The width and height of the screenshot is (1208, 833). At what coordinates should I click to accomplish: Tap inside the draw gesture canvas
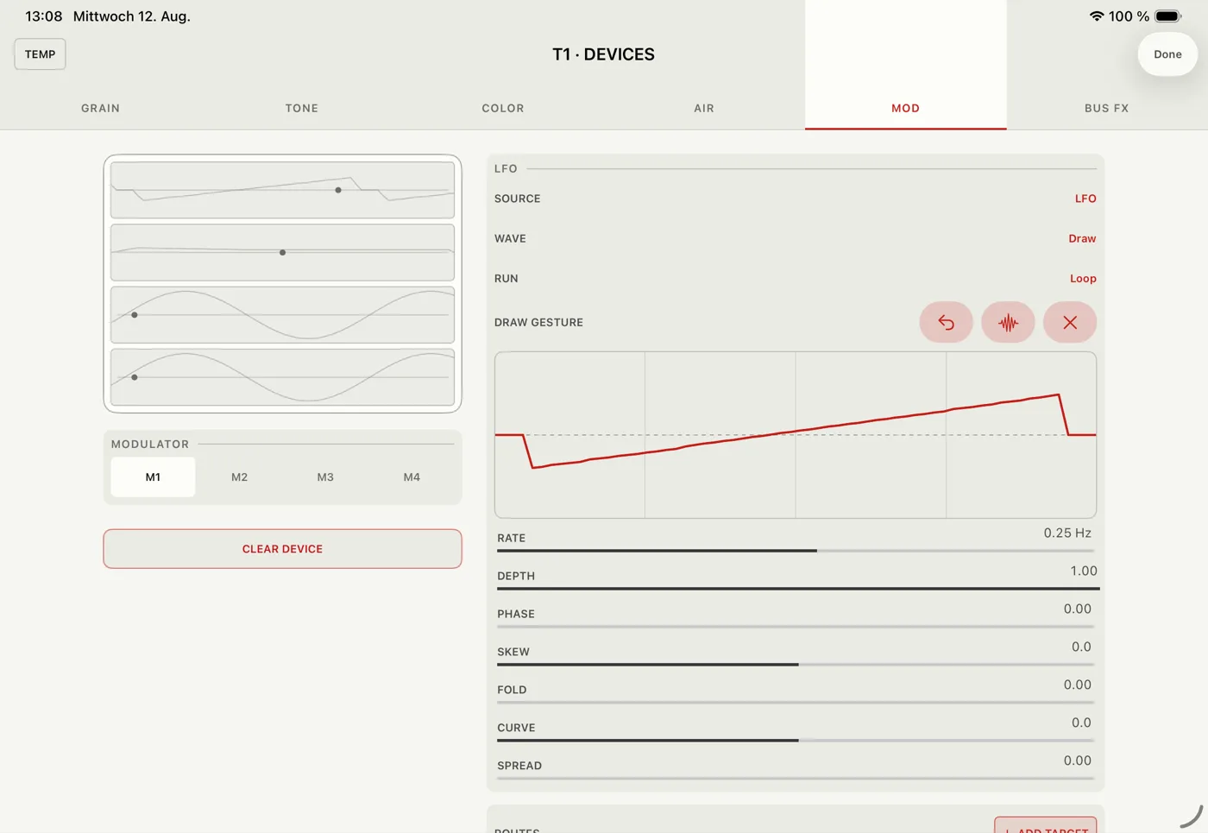tap(796, 435)
